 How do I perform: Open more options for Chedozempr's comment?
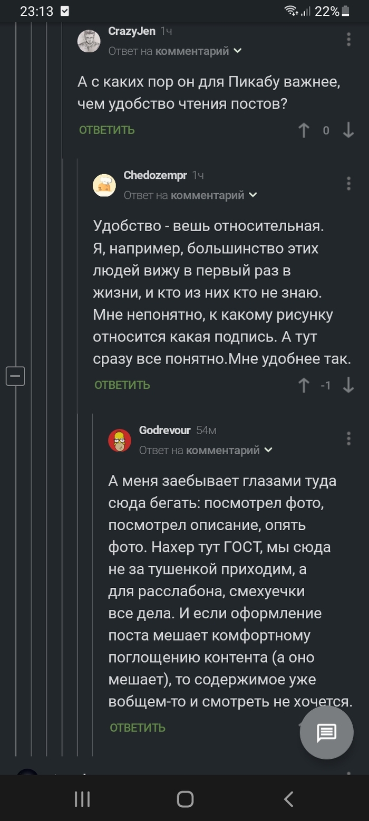(x=348, y=184)
